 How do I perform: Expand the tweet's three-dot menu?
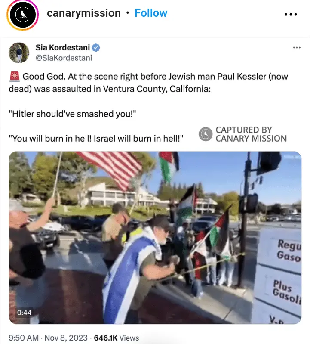coord(297,48)
